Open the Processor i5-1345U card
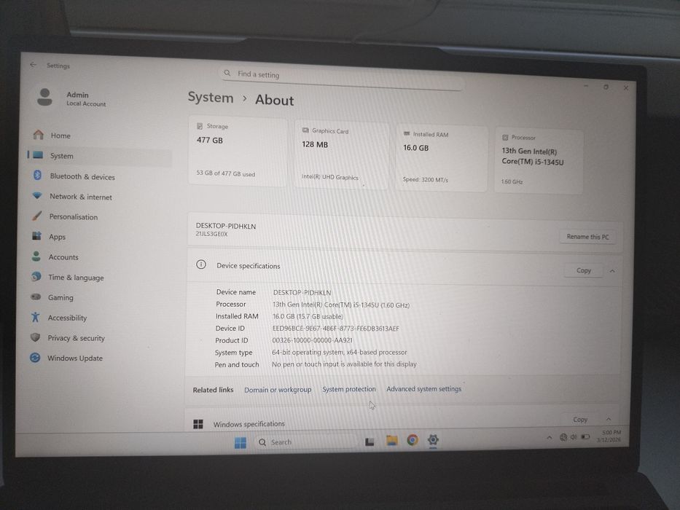The height and width of the screenshot is (510, 680). pos(539,161)
